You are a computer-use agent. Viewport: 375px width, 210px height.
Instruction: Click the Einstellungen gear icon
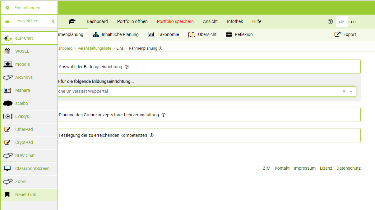pyautogui.click(x=7, y=8)
